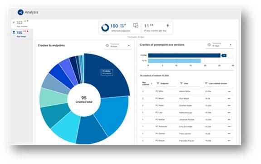The height and width of the screenshot is (164, 261).
Task: Open more options for PC Huber row
Action: coord(229,105)
